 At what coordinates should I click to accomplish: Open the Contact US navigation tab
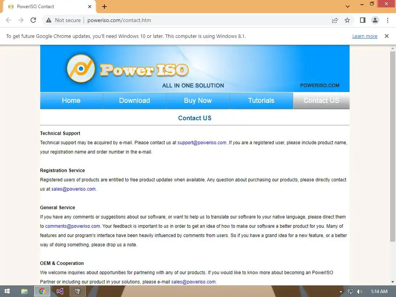pos(321,101)
